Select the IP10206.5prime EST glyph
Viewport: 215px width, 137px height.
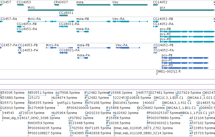point(108,126)
